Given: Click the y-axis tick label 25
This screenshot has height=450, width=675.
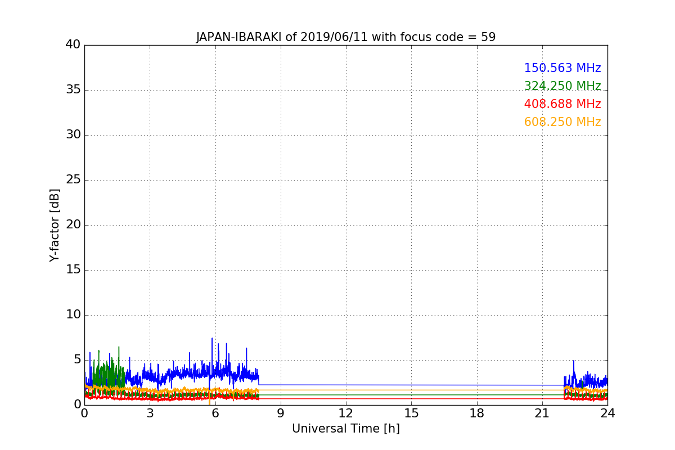Looking at the screenshot, I should point(73,179).
